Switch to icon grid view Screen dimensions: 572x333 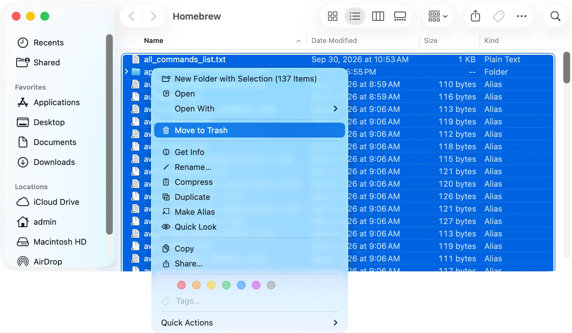333,16
